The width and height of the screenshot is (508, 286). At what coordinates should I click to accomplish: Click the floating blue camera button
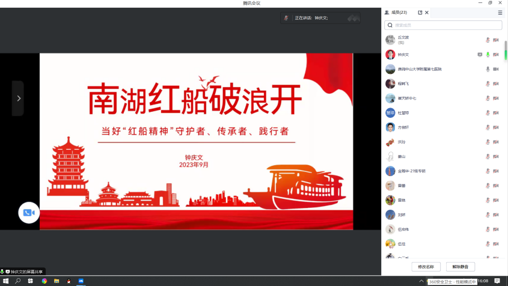coord(29,213)
